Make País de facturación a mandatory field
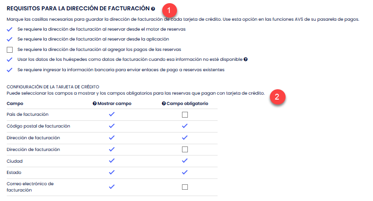Screen dimensions: 373x201 click(x=185, y=115)
